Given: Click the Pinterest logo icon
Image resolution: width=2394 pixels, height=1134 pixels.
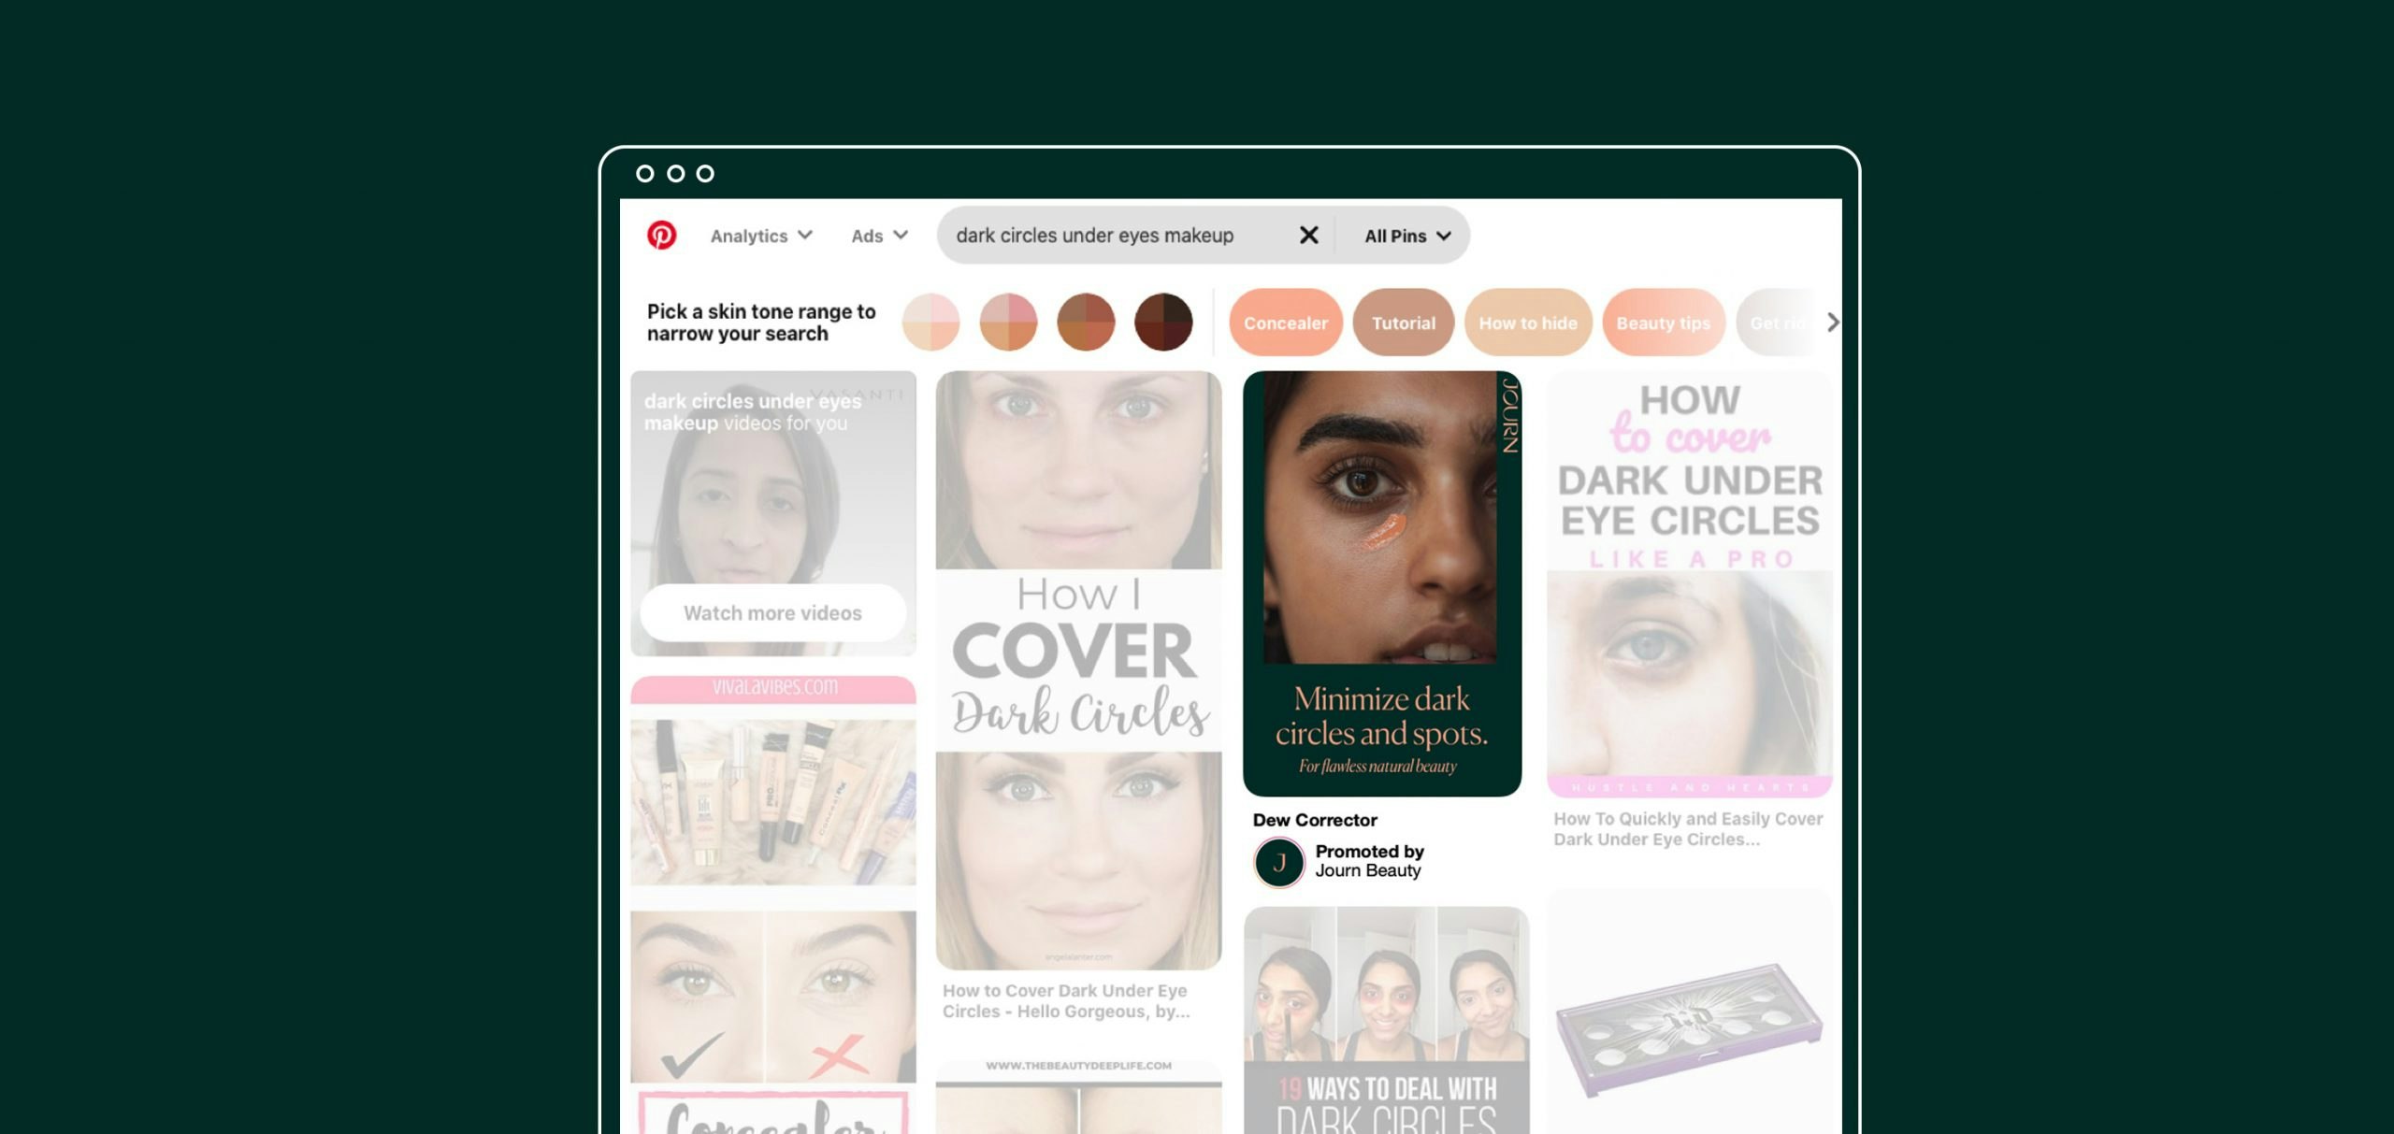Looking at the screenshot, I should (x=661, y=235).
